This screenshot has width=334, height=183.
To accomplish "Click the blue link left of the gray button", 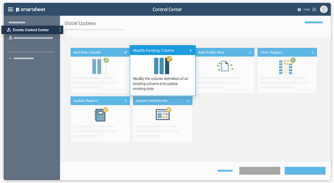I will pos(225,170).
